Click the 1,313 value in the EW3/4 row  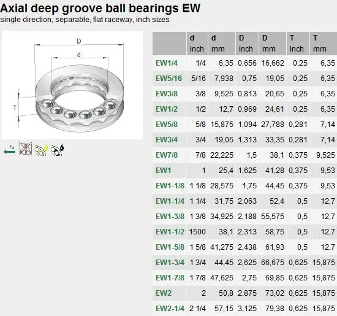(x=247, y=140)
